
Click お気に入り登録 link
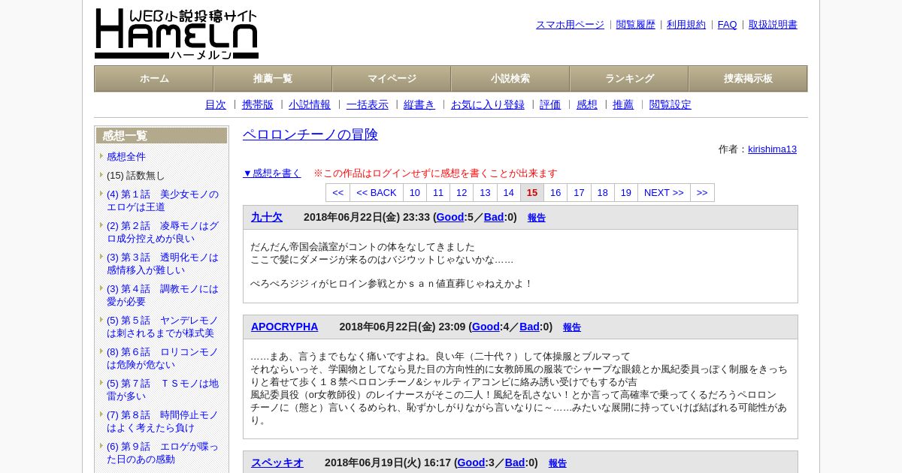488,105
